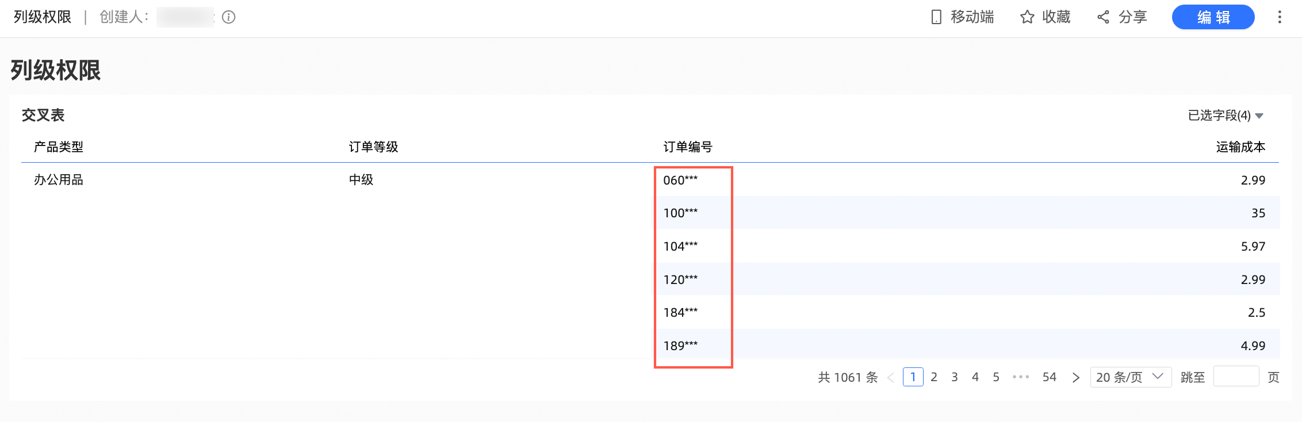Jump to page 54
The height and width of the screenshot is (422, 1302).
tap(1050, 377)
